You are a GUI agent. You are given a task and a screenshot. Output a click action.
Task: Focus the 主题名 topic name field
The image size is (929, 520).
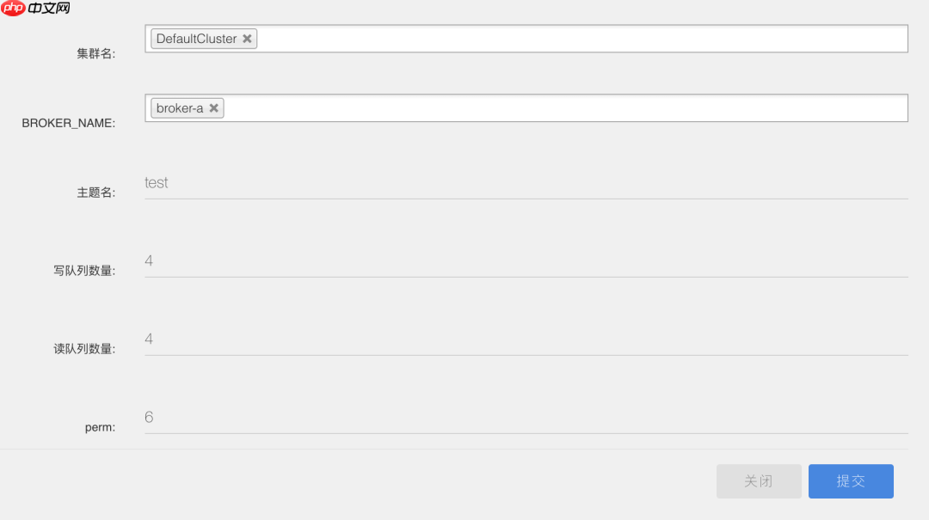point(526,183)
